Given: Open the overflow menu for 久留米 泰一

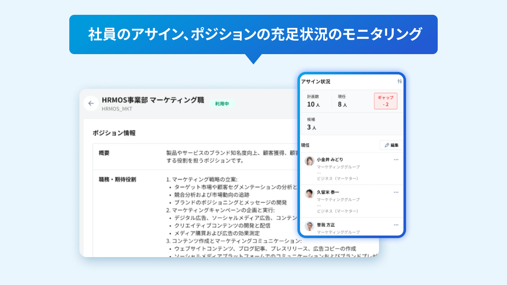Looking at the screenshot, I should (396, 192).
